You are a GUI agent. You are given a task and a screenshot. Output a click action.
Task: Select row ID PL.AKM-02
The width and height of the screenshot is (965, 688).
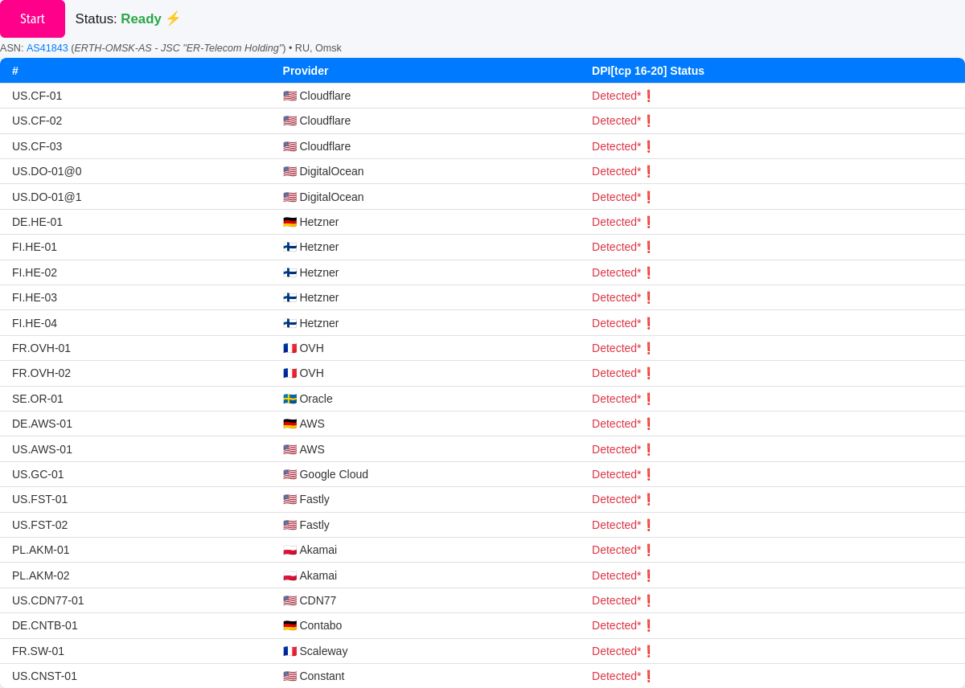(x=41, y=575)
